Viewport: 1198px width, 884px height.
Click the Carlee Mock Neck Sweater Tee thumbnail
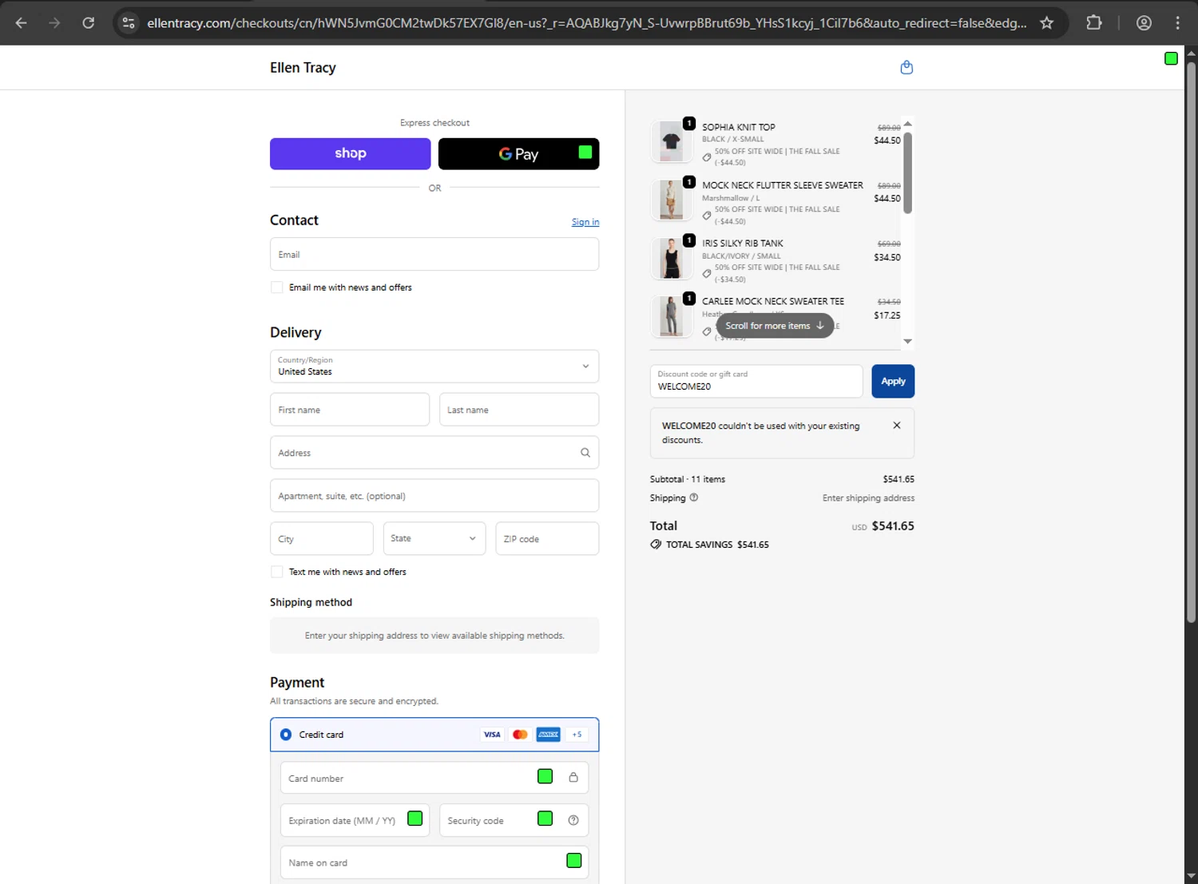click(x=672, y=316)
